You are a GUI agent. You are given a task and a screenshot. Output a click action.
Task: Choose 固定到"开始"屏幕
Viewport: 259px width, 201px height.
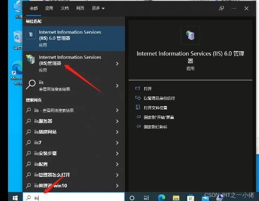point(159,117)
